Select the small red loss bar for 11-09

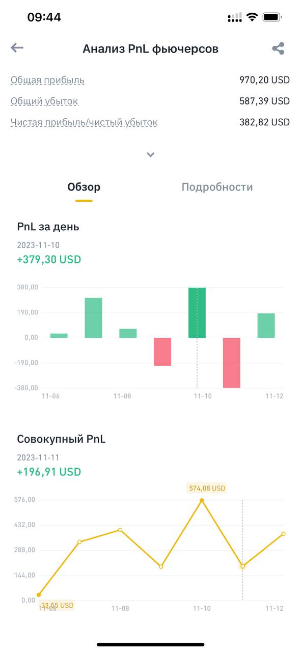tap(162, 351)
